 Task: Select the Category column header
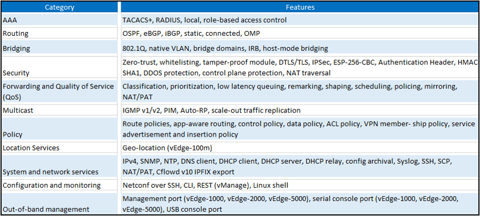point(60,7)
